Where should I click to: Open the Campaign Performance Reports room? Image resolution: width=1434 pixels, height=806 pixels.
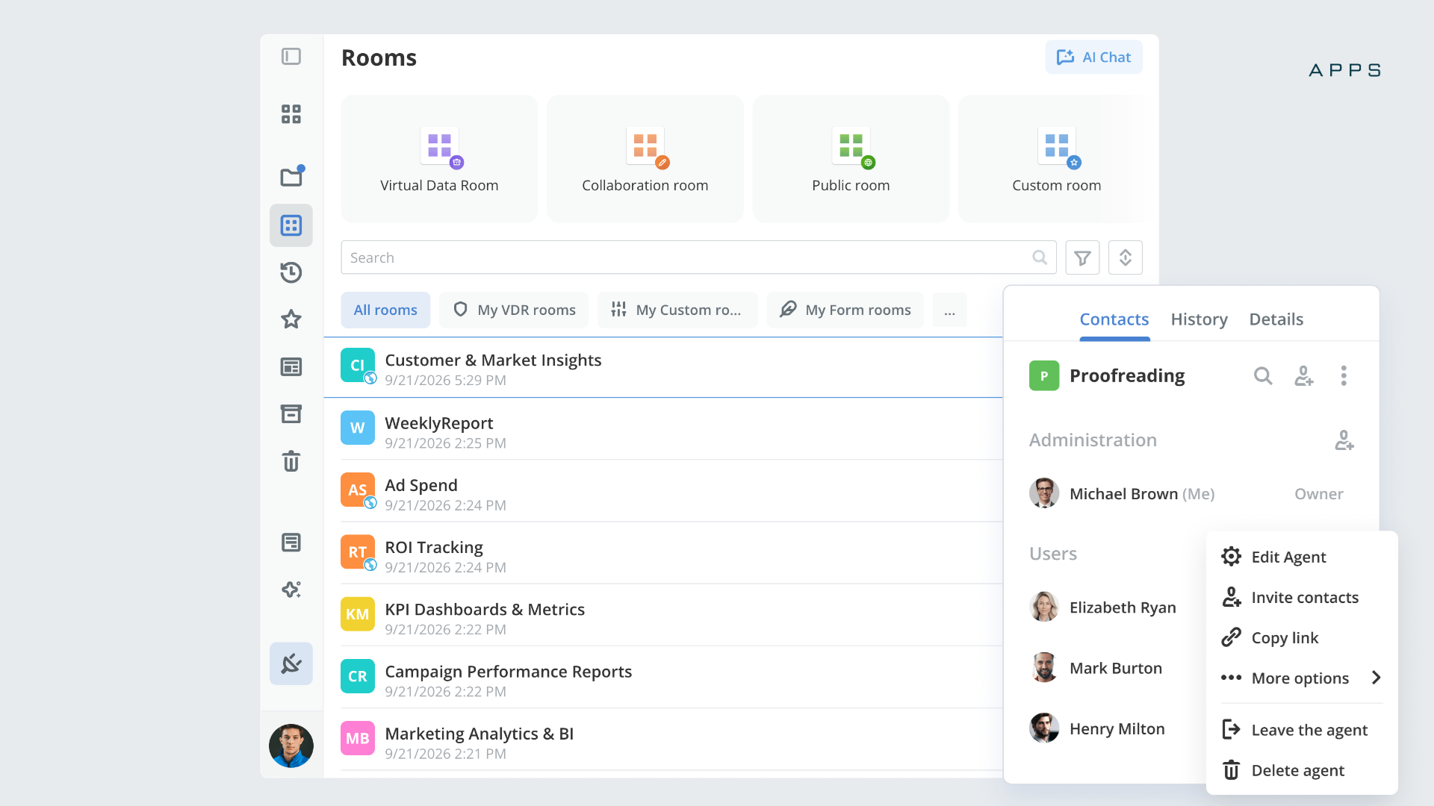point(663,677)
